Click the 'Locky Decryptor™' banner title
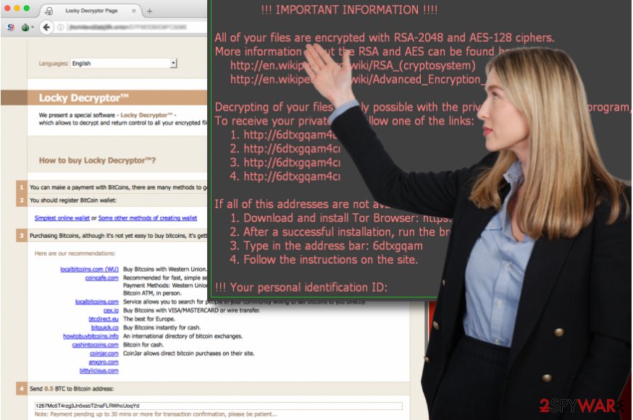 pyautogui.click(x=83, y=98)
